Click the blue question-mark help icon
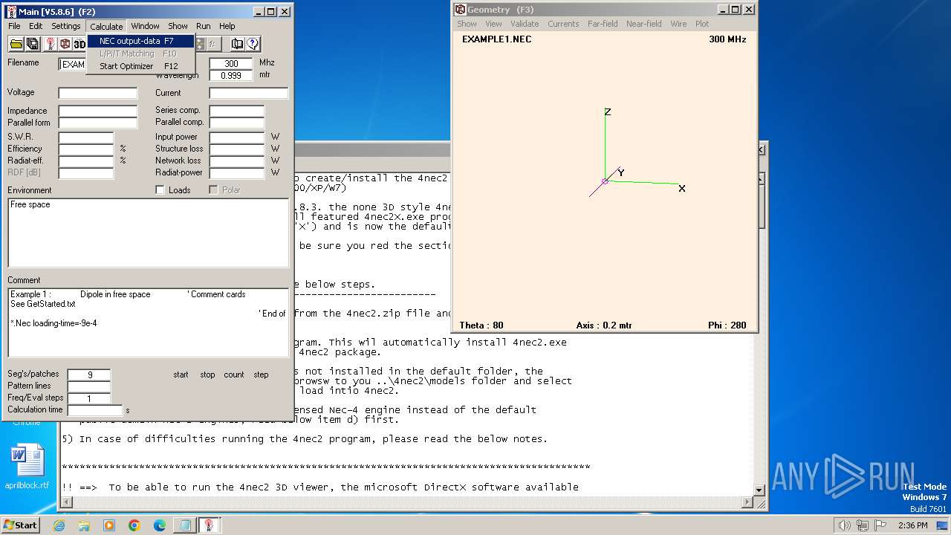 pos(253,44)
